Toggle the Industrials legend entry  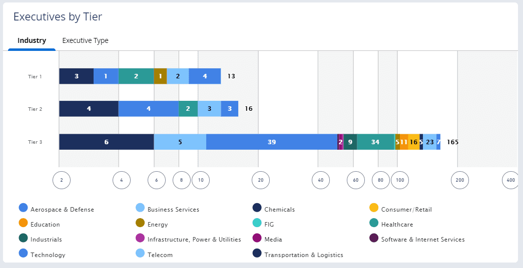tap(24, 238)
